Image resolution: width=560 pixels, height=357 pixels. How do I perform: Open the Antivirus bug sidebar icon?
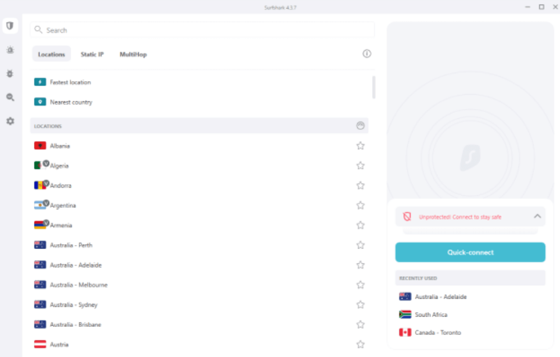click(10, 74)
